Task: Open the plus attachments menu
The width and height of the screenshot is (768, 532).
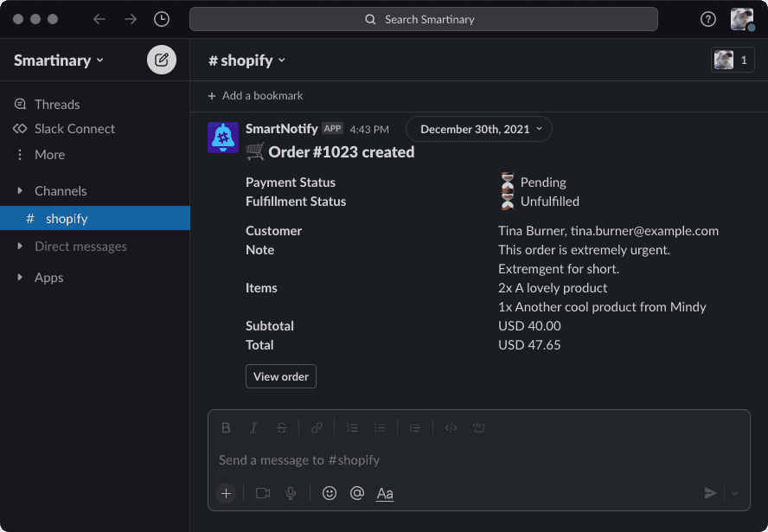Action: click(x=226, y=493)
